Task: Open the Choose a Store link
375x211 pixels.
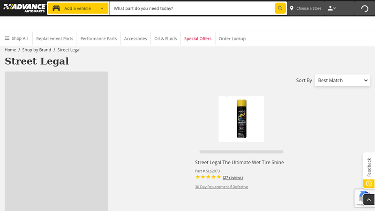Action: (x=308, y=8)
